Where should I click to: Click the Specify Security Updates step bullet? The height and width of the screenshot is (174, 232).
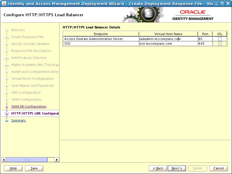7,44
